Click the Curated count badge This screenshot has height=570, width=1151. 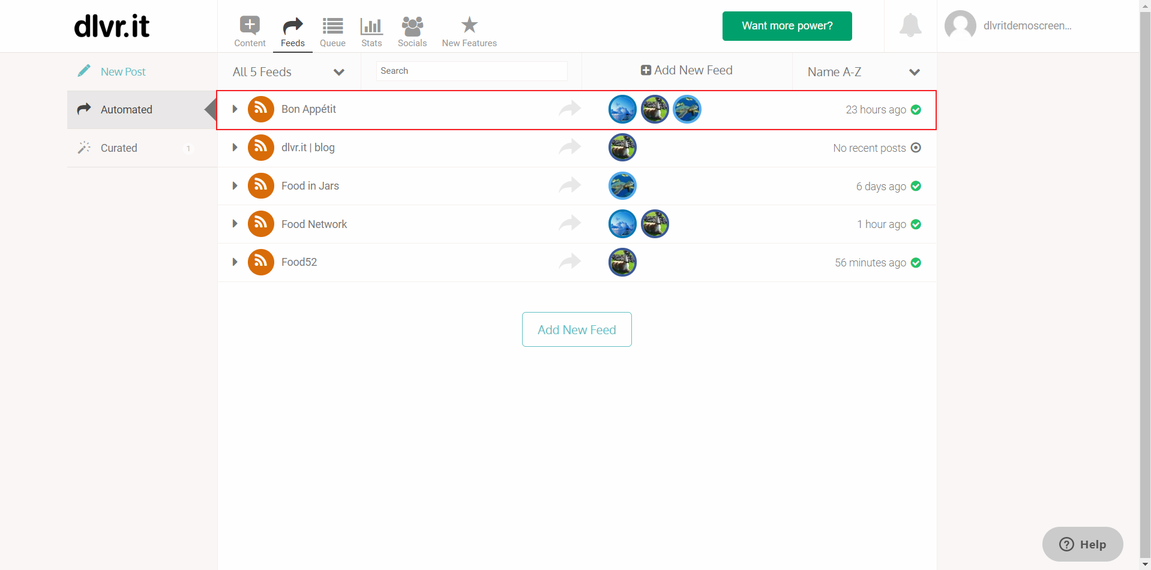click(188, 148)
